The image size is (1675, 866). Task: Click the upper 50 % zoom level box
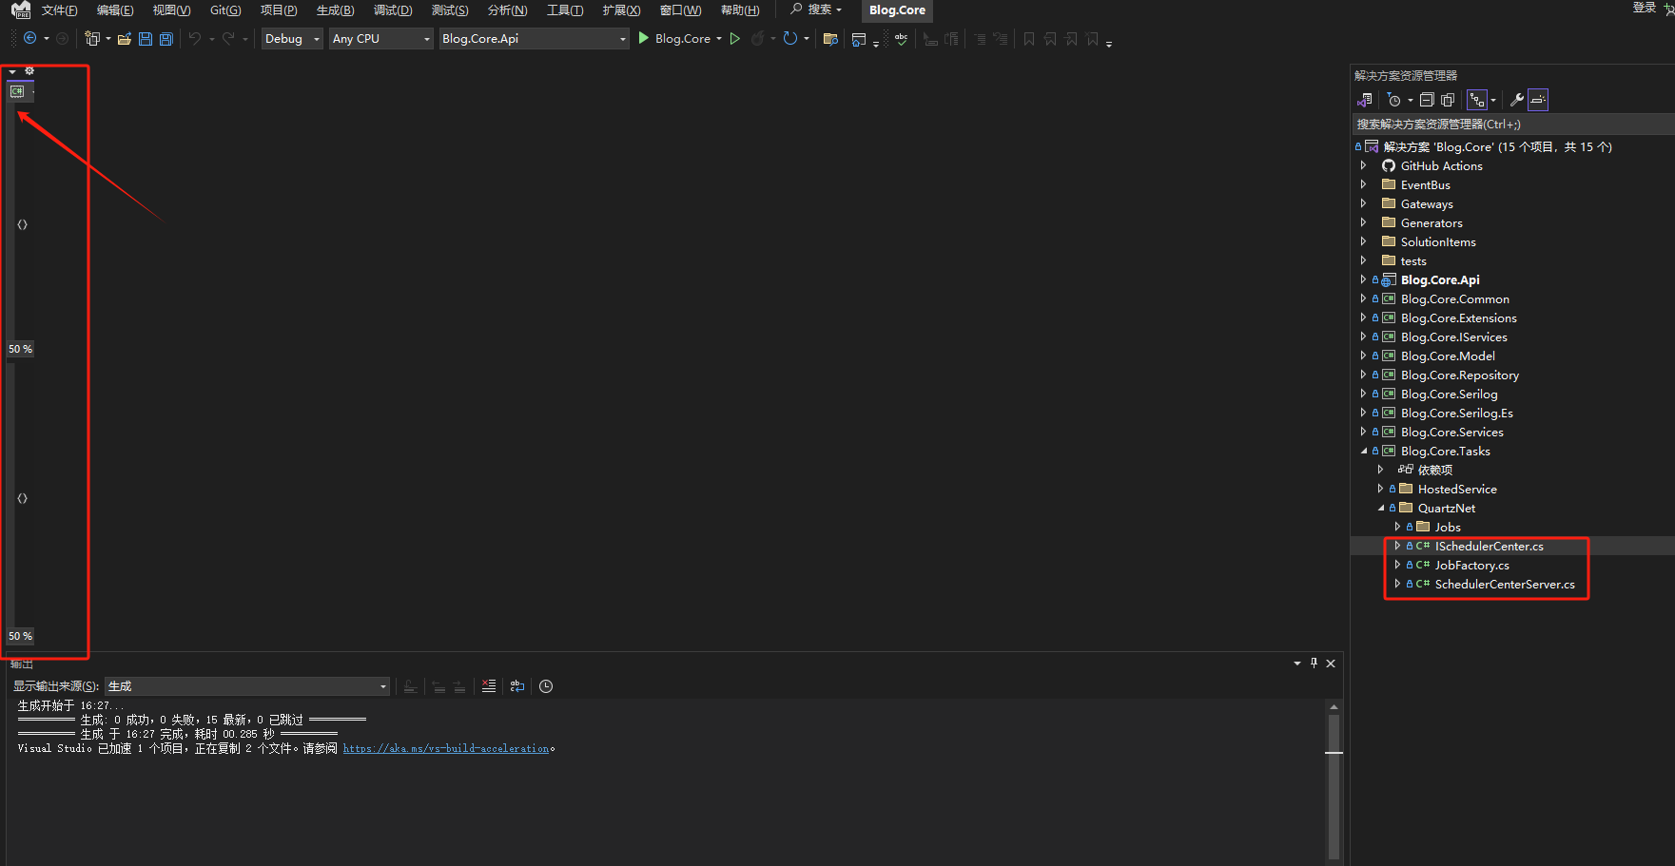pyautogui.click(x=20, y=349)
